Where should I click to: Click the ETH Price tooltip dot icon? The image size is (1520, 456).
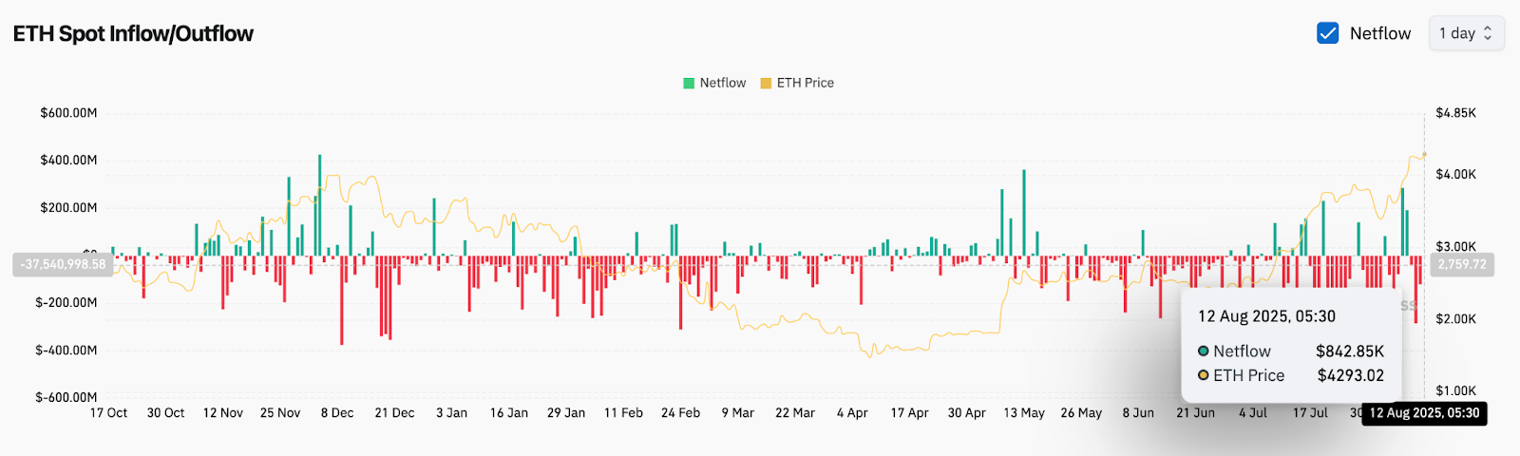(x=1204, y=376)
